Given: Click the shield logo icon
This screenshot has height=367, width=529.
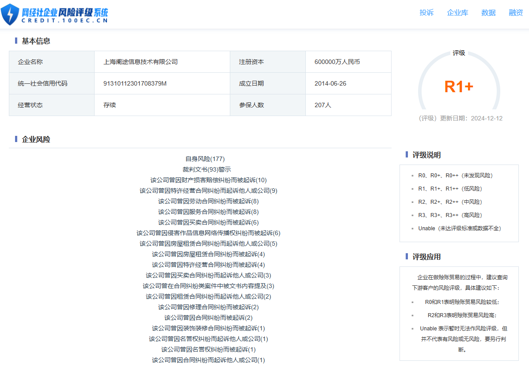Looking at the screenshot, I should [x=10, y=14].
